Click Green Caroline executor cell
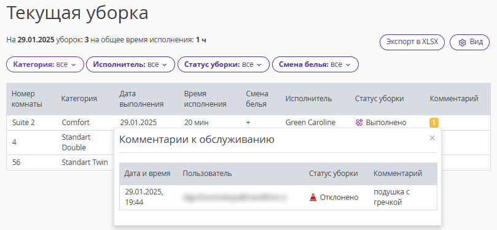This screenshot has width=497, height=230. pos(310,123)
